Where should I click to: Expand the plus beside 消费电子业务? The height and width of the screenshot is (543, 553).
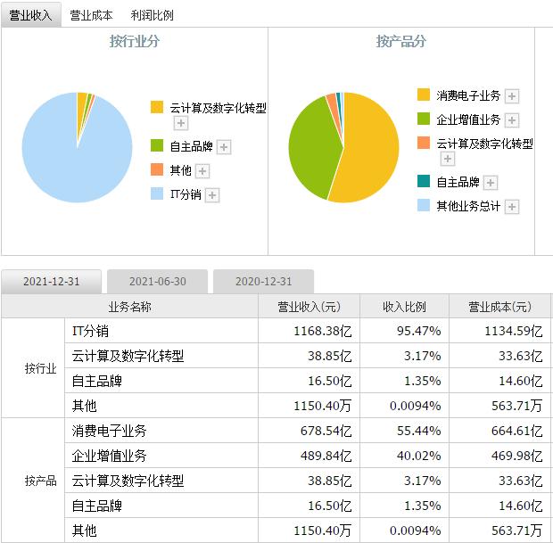click(x=512, y=96)
